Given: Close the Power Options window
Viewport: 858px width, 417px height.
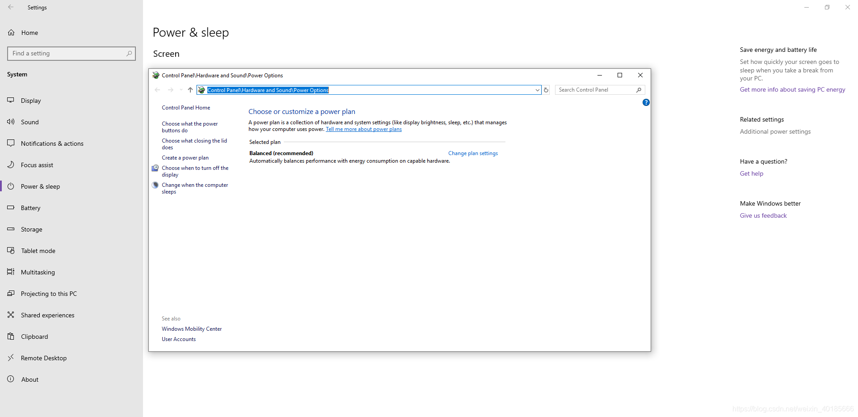Looking at the screenshot, I should [x=640, y=75].
